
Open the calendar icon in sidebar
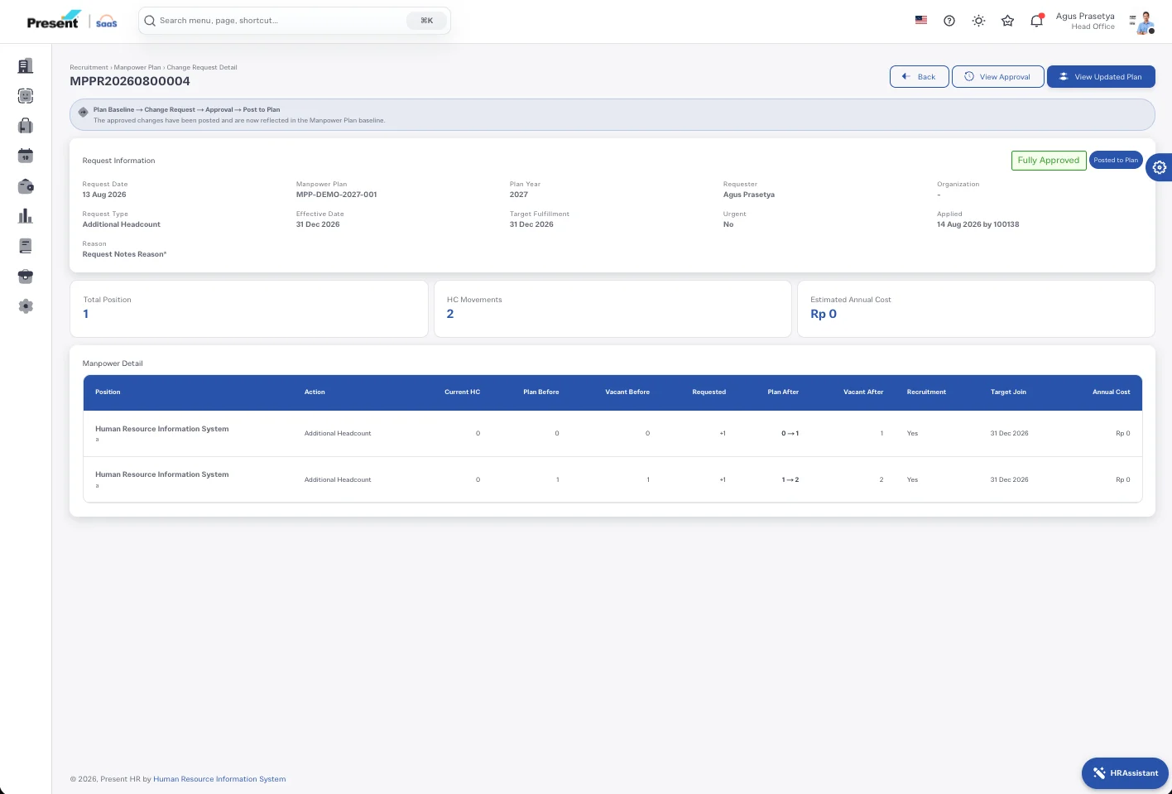point(26,156)
